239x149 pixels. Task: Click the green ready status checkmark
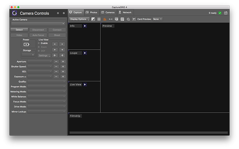(220, 13)
